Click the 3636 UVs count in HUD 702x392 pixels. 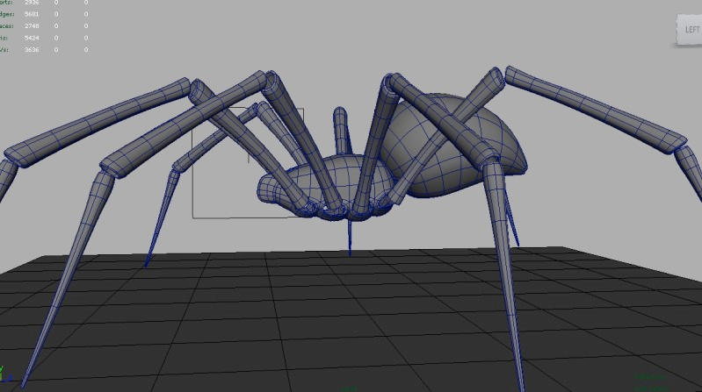click(32, 50)
